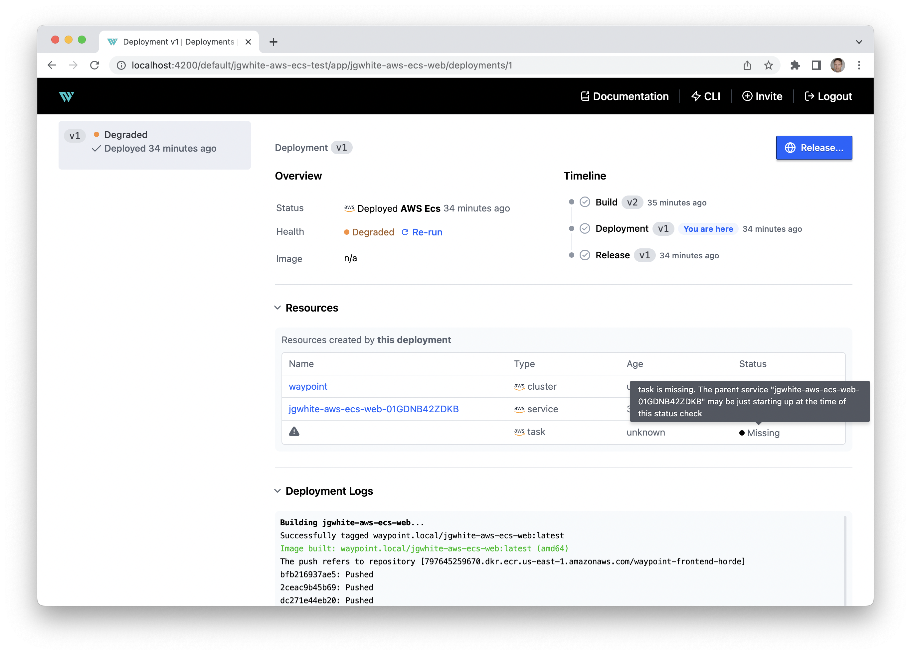Click the Documentation icon in the navbar
Viewport: 911px width, 655px height.
coord(586,96)
